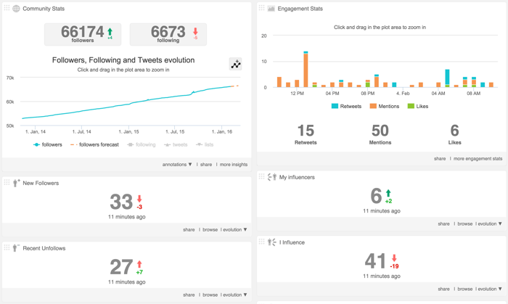Share the I Influence widget
This screenshot has height=304, width=508.
(443, 289)
